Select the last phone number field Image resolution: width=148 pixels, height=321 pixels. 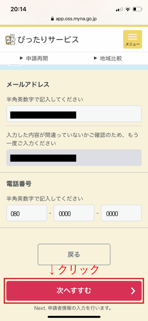point(121,213)
